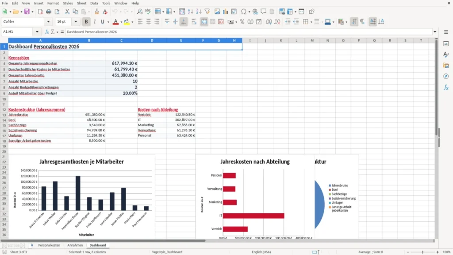Align cell content to the bottom
This screenshot has width=453, height=255.
click(184, 22)
